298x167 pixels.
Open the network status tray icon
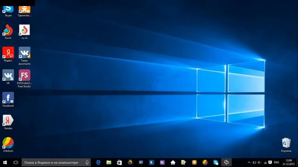coord(265,162)
